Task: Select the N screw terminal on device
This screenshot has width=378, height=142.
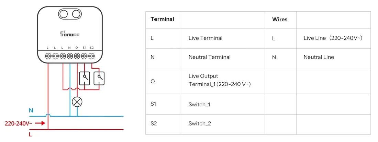Action: point(70,56)
